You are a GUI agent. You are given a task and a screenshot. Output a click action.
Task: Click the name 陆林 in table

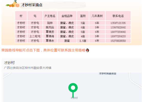(x=50, y=23)
